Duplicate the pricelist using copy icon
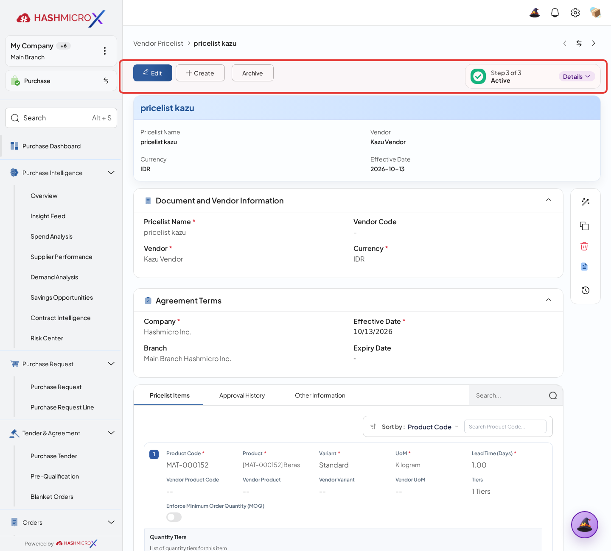611x551 pixels. point(585,226)
